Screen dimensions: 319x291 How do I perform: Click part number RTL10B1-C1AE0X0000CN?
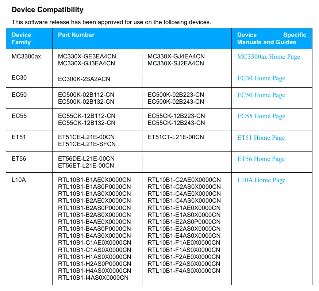pos(95,242)
